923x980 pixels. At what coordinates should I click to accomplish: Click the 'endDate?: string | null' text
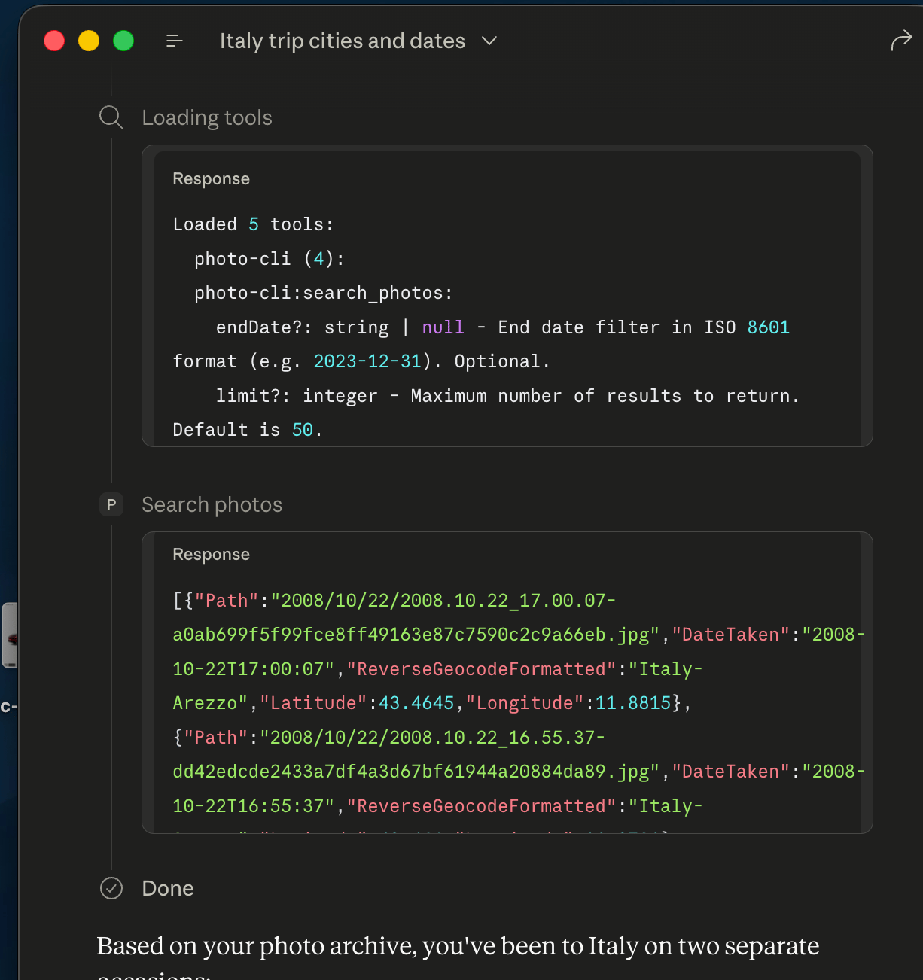coord(340,327)
